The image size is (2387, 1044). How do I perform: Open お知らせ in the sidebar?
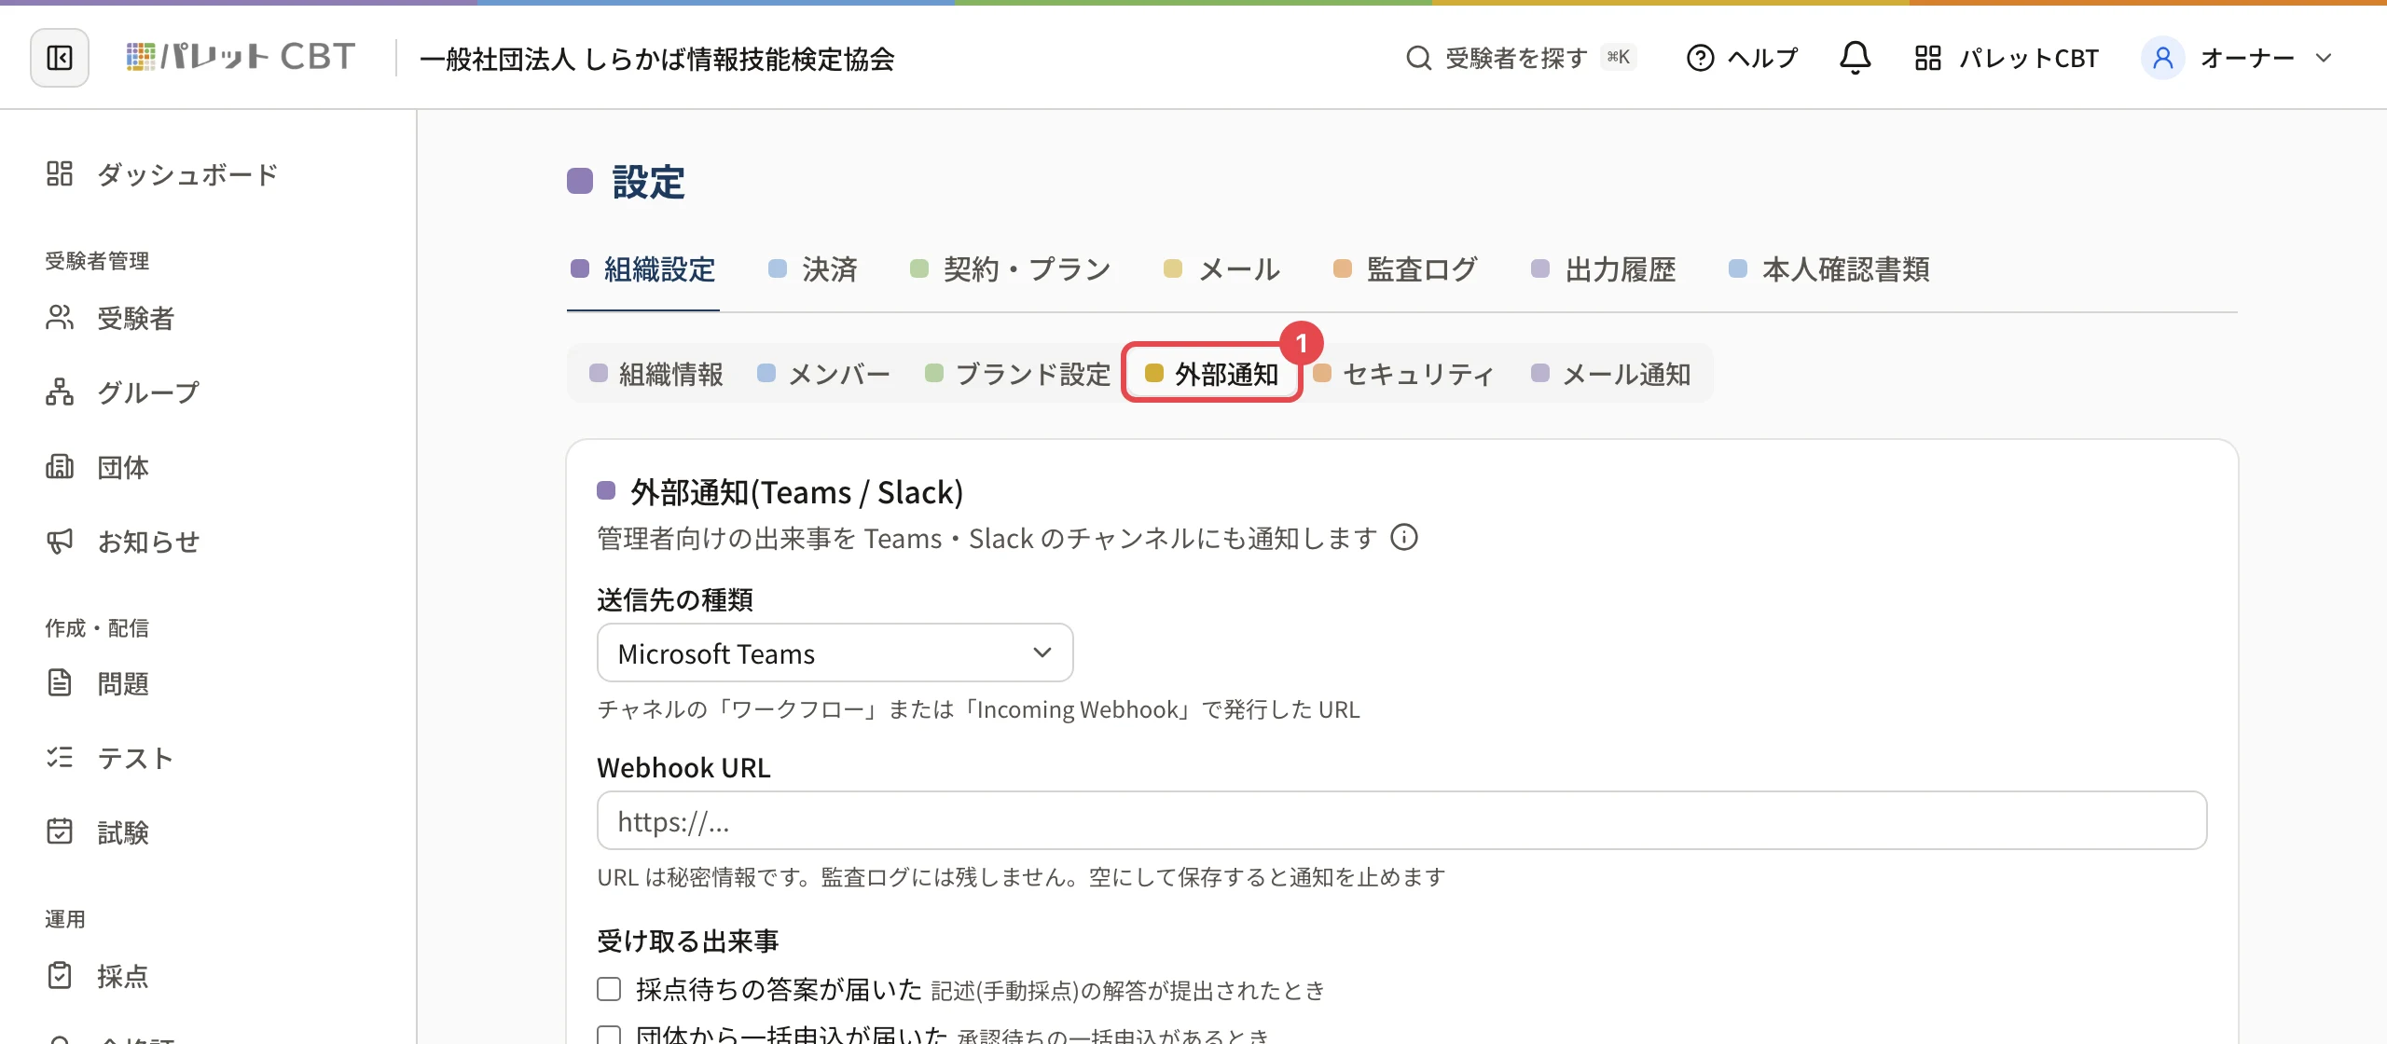(122, 542)
